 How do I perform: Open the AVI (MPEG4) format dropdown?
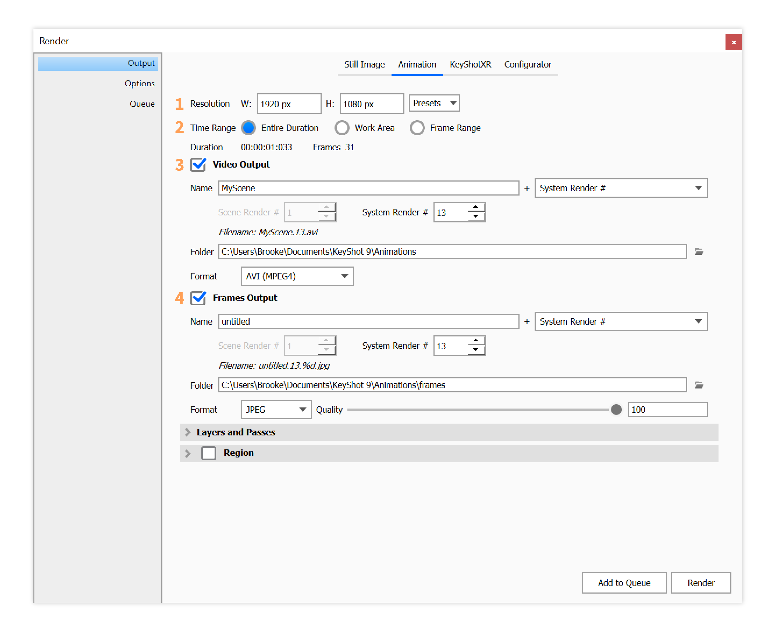coord(297,276)
